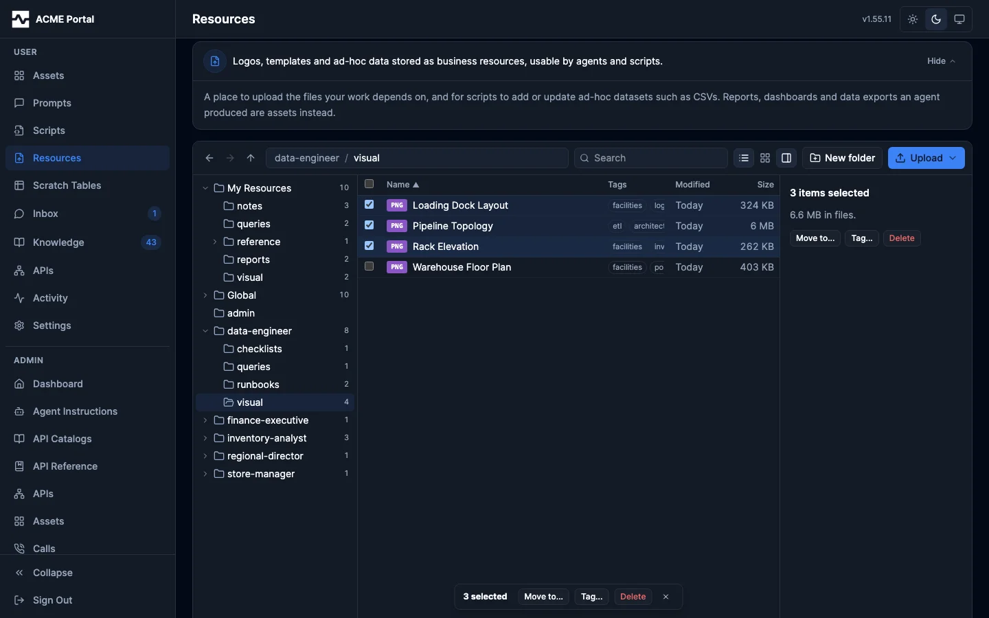Viewport: 989px width, 618px height.
Task: Toggle the select-all header checkbox
Action: coord(370,184)
